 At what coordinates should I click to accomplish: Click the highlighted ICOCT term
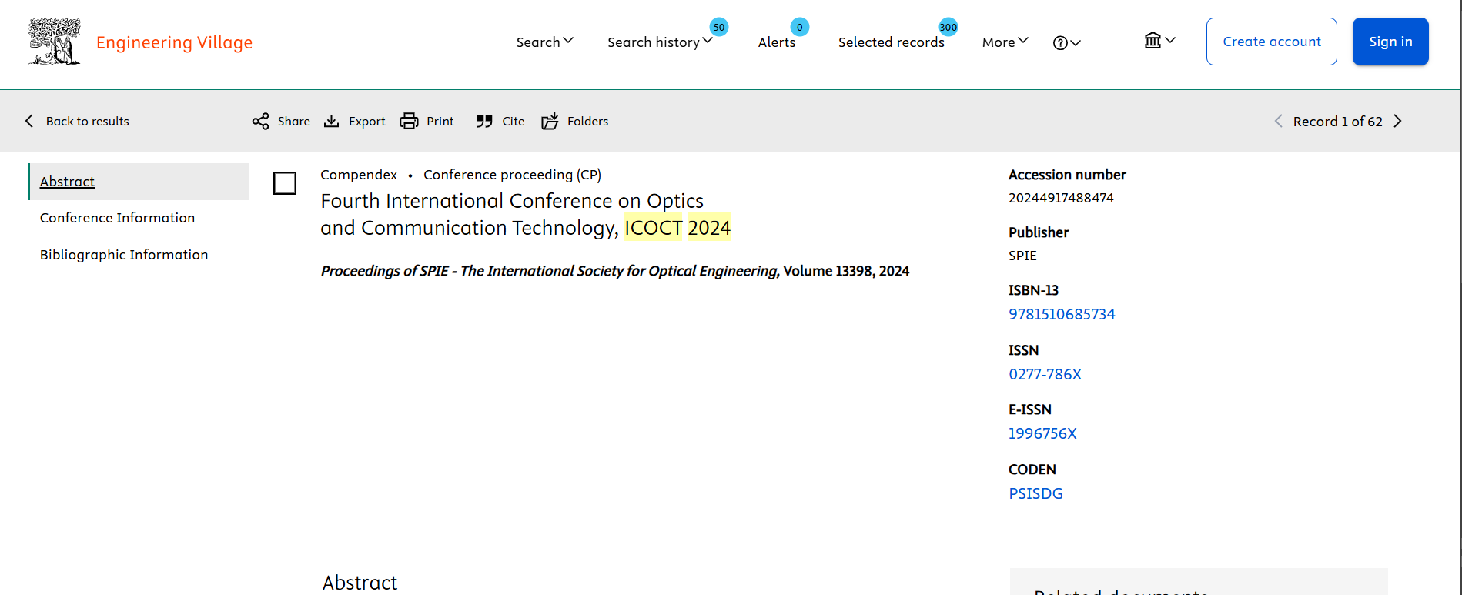pyautogui.click(x=653, y=228)
